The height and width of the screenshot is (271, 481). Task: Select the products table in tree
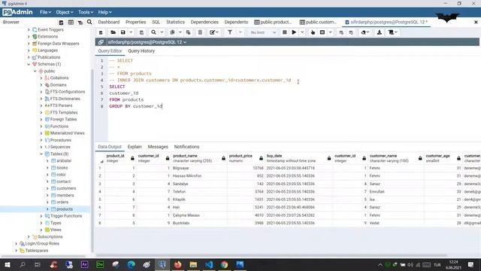[65, 209]
